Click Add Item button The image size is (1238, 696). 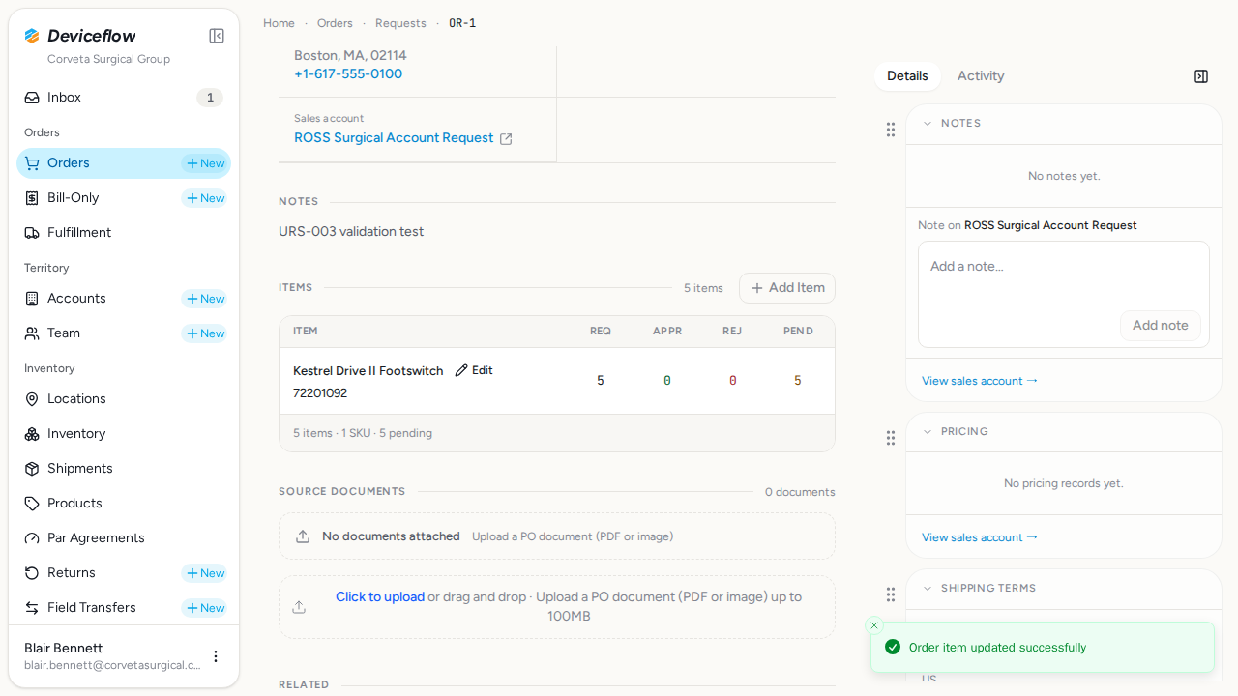[787, 288]
